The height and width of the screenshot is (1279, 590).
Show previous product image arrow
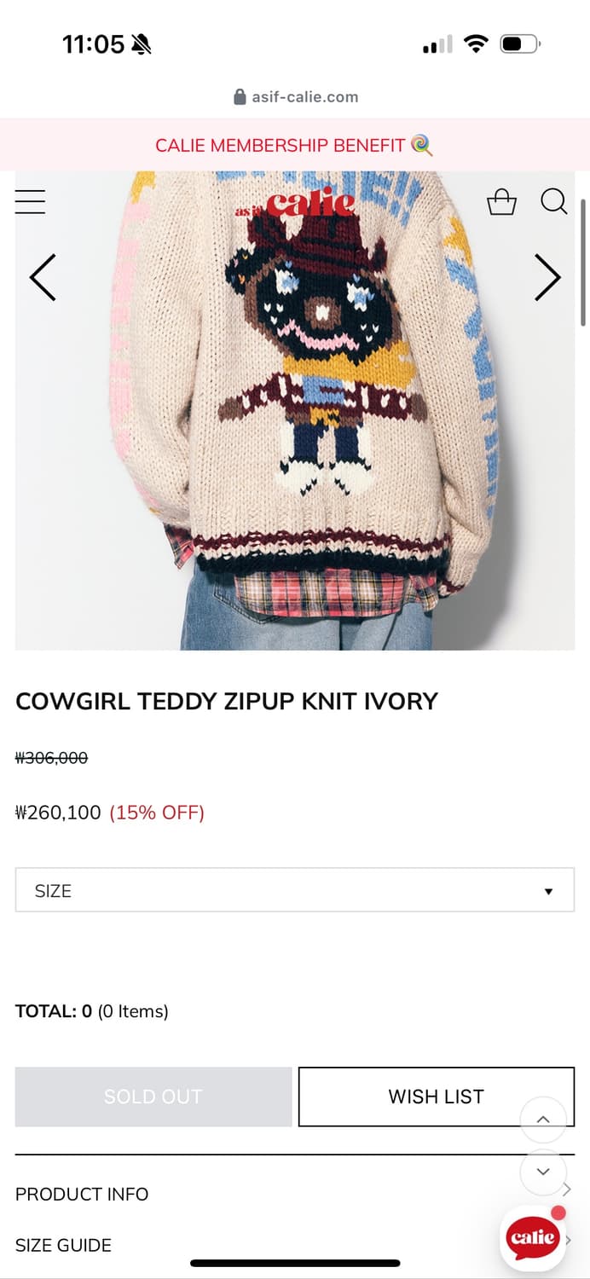(x=43, y=277)
